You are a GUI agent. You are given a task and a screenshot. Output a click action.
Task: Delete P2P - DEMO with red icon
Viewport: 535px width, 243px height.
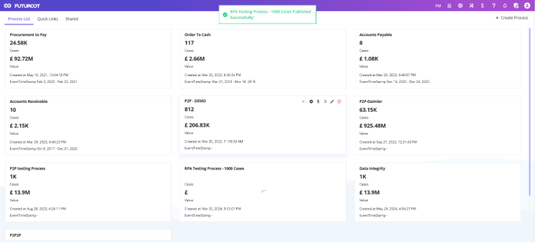(339, 102)
